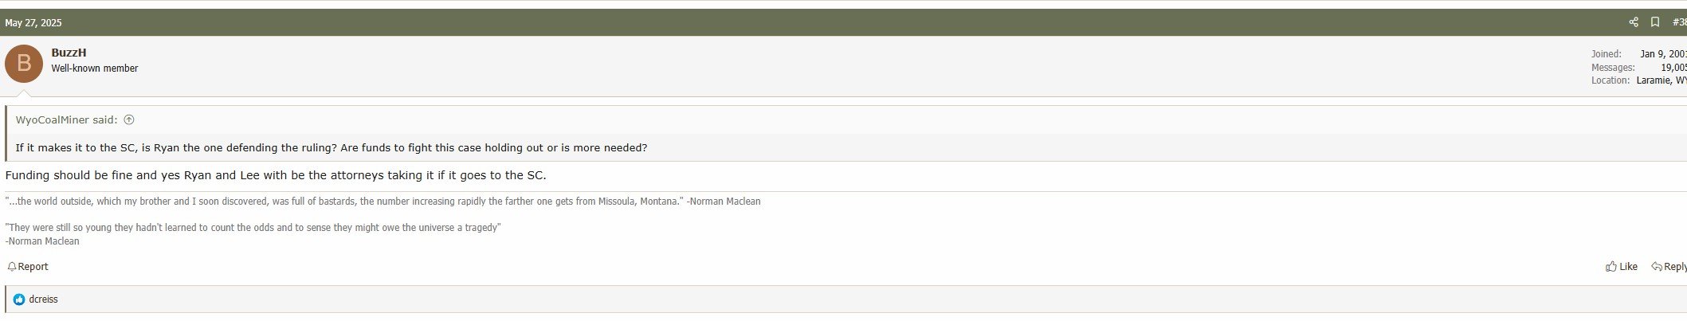Viewport: 1687px width, 321px height.
Task: Click the share post icon
Action: 1634,22
